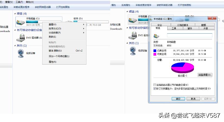The width and height of the screenshot is (224, 122).
Task: Click 映射网络驱动器 in left window toolbar
Action: (x=43, y=7)
